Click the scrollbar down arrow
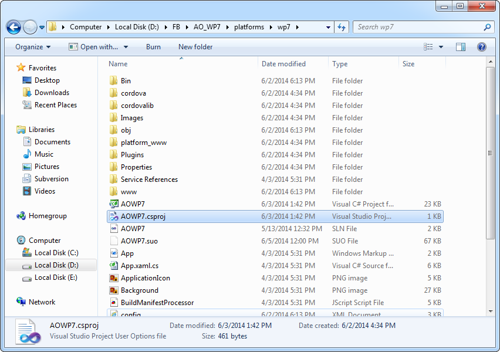This screenshot has width=500, height=352. click(491, 312)
